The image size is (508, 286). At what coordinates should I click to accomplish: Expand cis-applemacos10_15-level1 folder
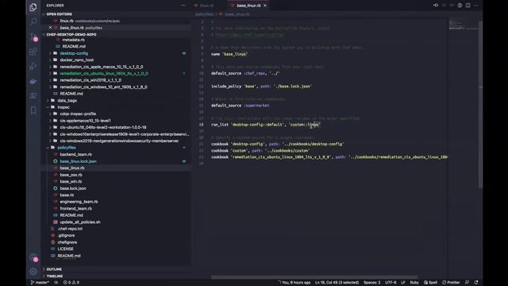click(x=85, y=121)
